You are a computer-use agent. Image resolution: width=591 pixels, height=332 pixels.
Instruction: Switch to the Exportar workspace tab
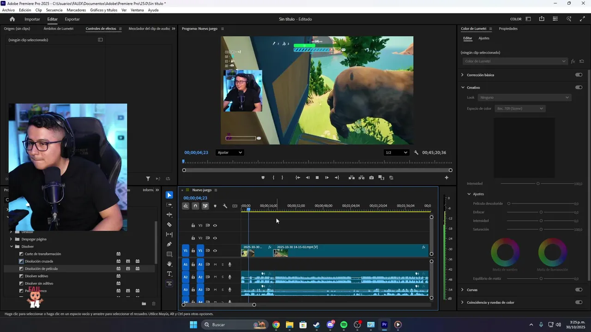point(72,19)
